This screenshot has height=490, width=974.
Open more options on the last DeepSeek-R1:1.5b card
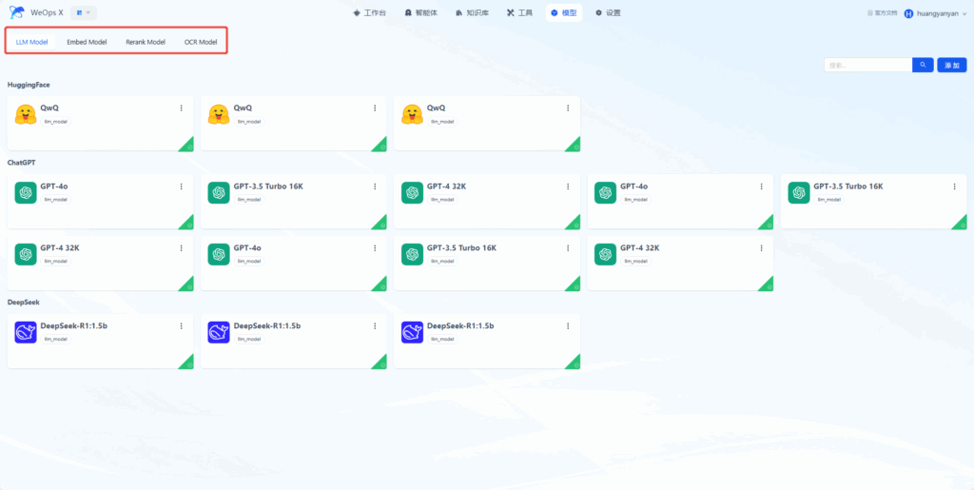tap(568, 326)
